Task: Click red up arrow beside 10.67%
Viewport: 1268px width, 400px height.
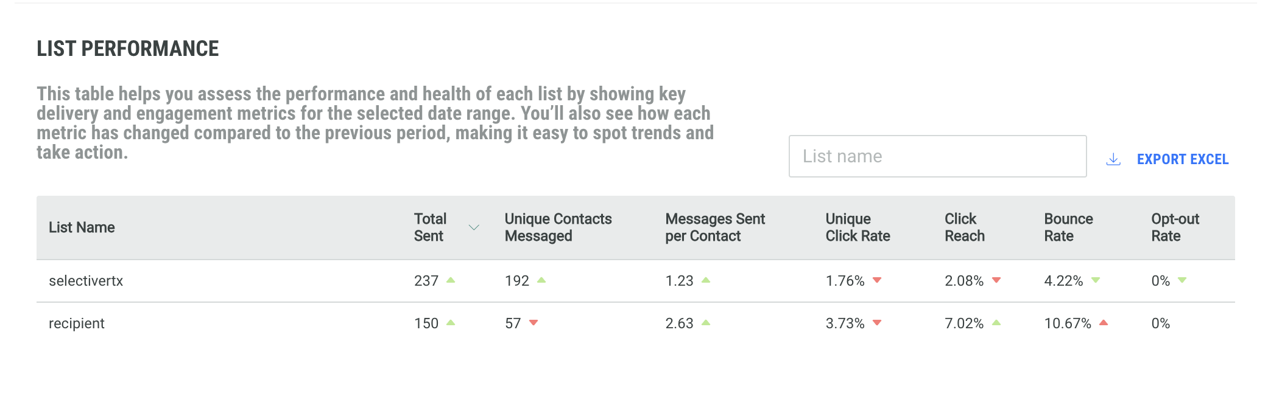Action: [1103, 323]
